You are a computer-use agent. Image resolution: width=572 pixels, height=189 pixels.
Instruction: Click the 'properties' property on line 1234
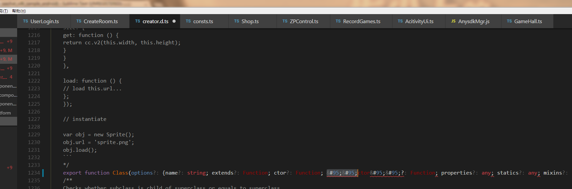click(457, 173)
